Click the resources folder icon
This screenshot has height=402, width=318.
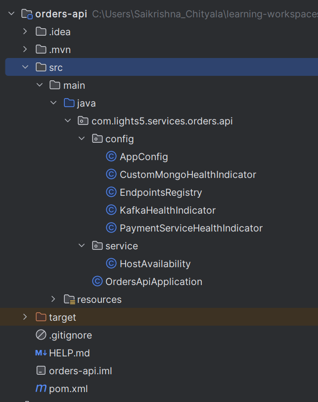point(69,299)
